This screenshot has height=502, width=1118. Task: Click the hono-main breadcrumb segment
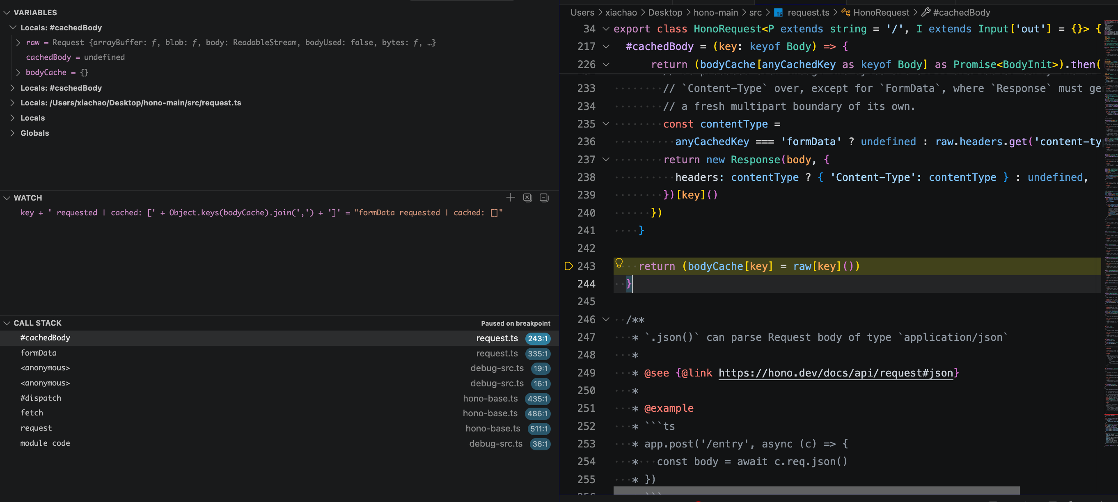(x=716, y=13)
